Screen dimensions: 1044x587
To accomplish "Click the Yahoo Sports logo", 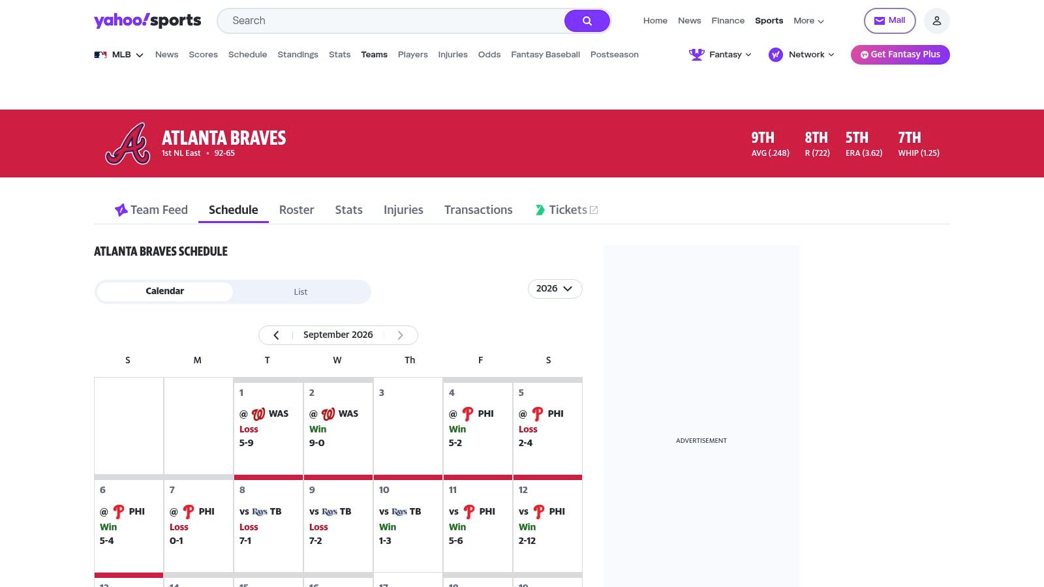I will point(147,20).
